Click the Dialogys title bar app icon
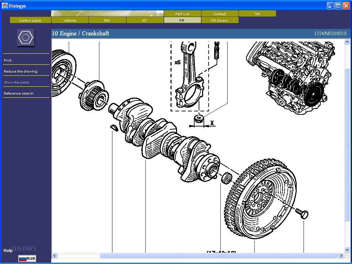 point(4,5)
